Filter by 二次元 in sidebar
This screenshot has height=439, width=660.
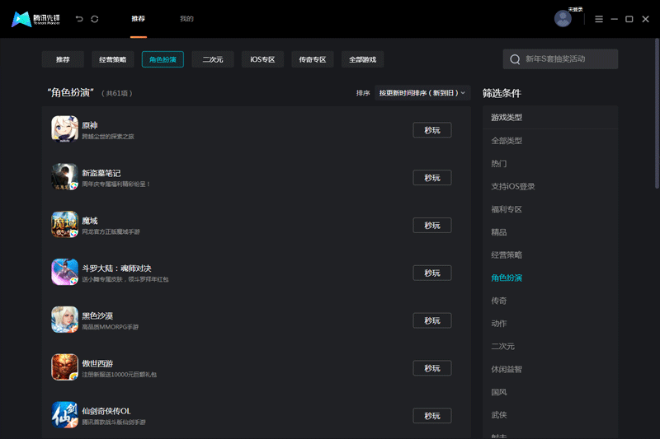click(502, 346)
